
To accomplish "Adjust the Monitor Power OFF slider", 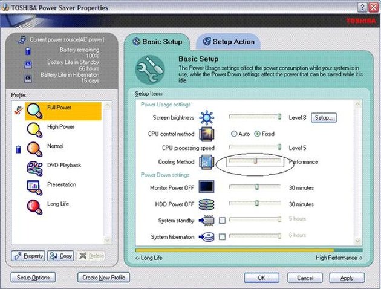I will point(255,187).
